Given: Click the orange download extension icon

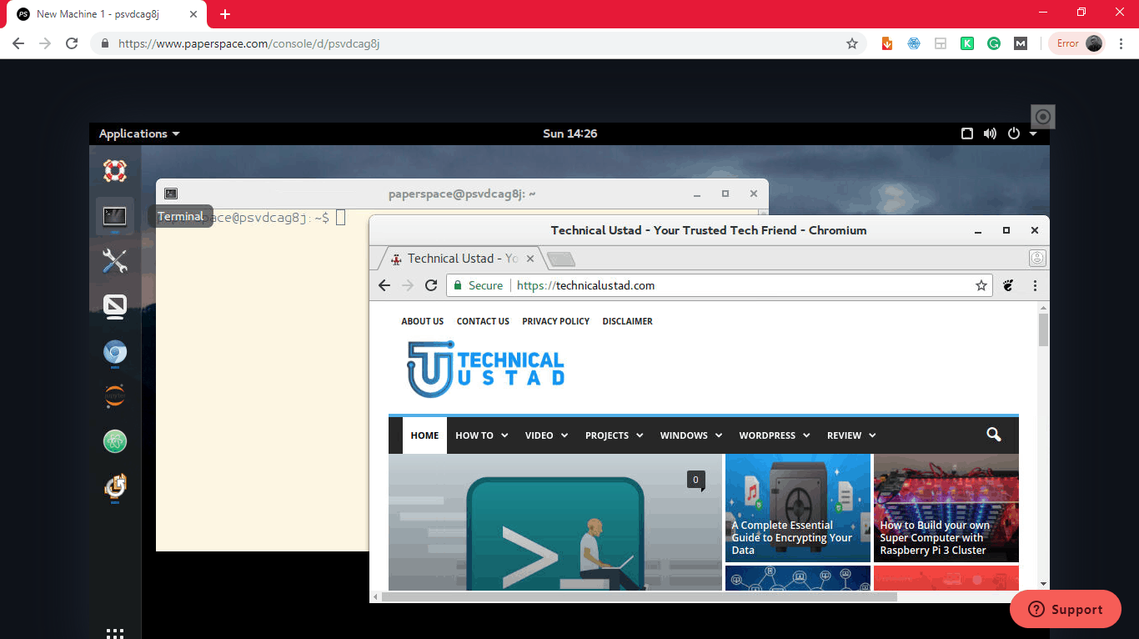Looking at the screenshot, I should [887, 43].
